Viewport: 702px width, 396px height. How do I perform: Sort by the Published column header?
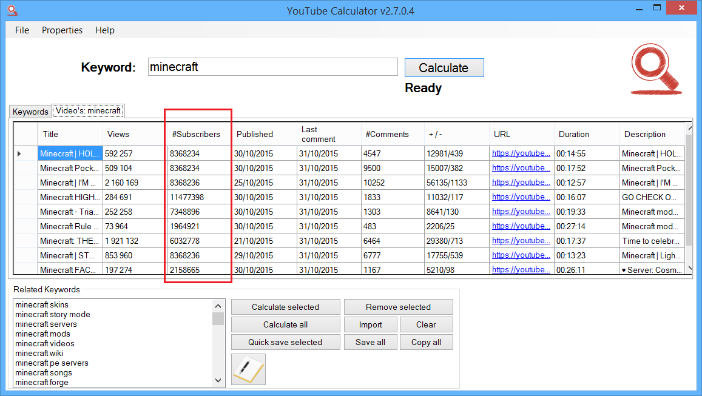(264, 134)
